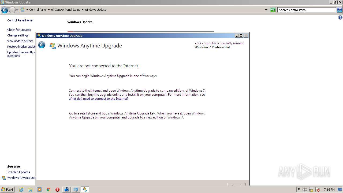Click the forward arrow in Windows Update window
343x193 pixels.
point(12,10)
